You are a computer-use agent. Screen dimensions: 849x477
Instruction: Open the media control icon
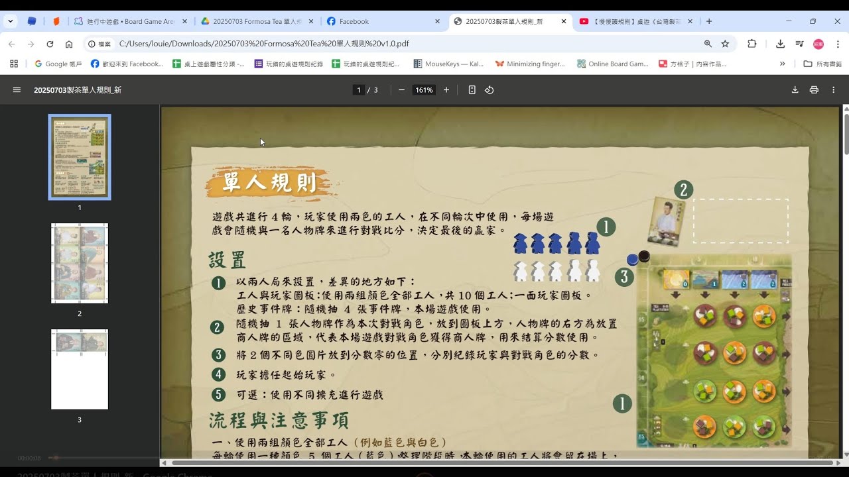(x=799, y=44)
